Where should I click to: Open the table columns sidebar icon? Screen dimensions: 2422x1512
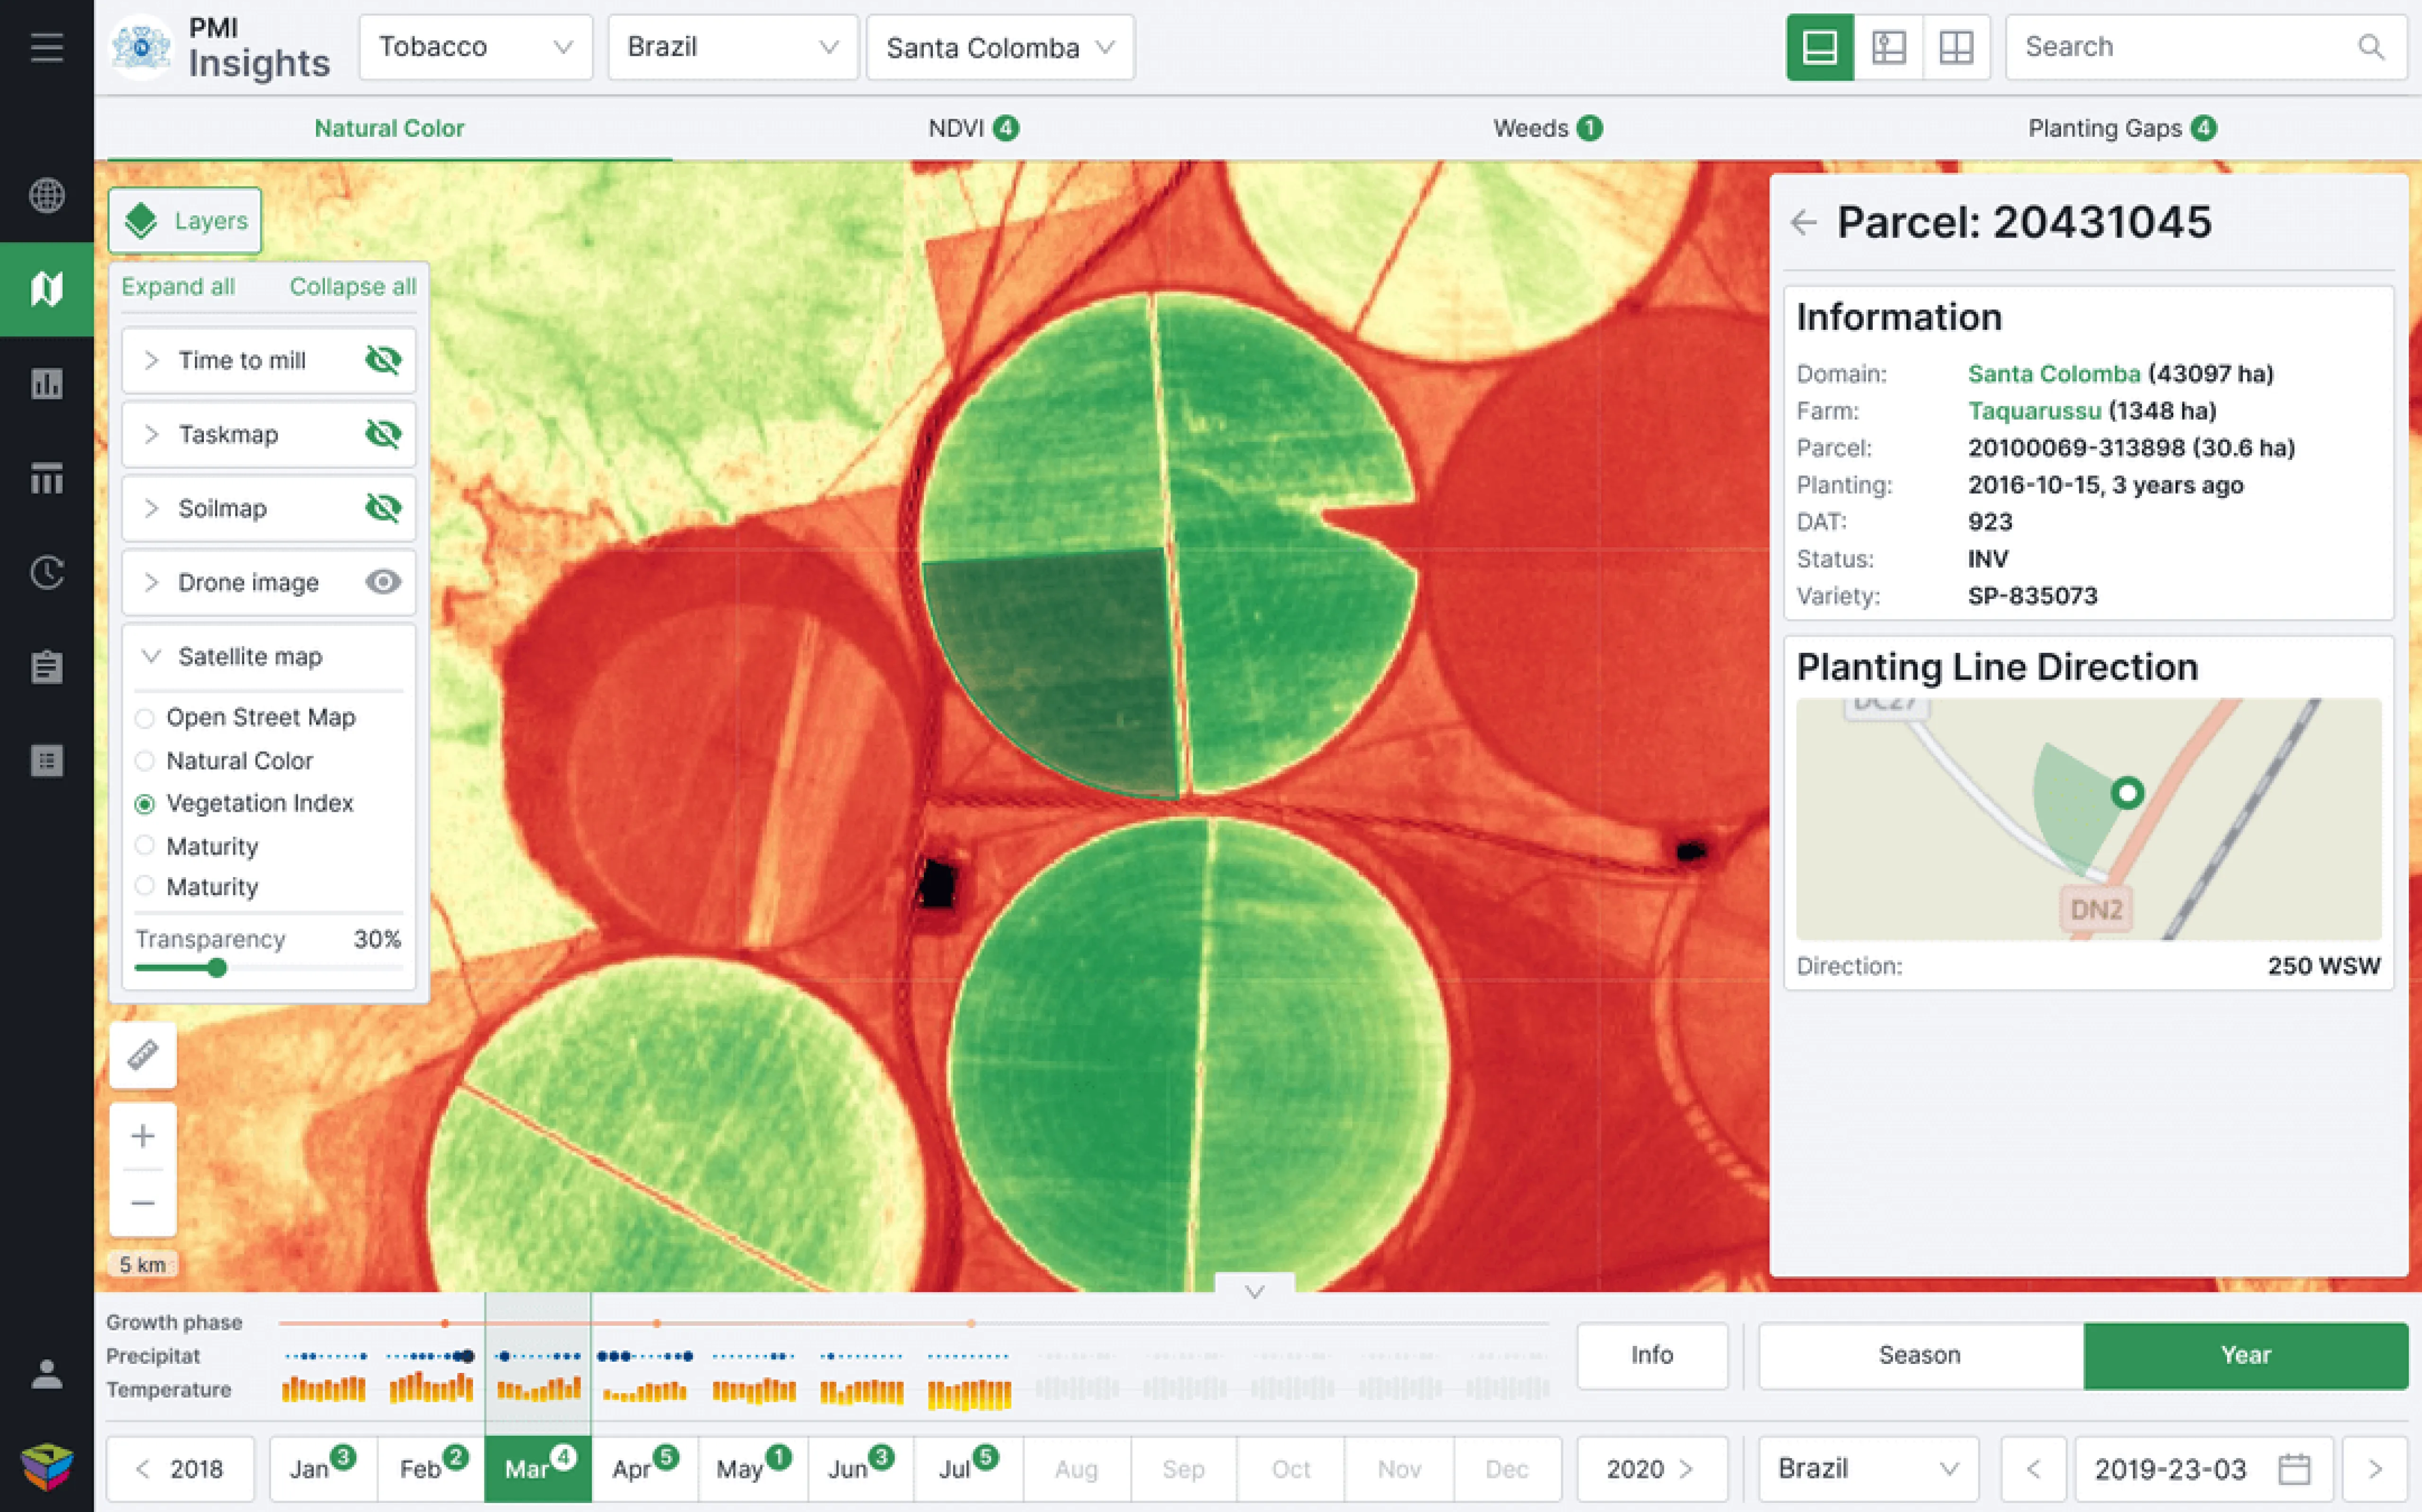[47, 478]
